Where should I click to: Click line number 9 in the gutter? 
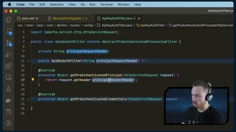pyautogui.click(x=24, y=51)
